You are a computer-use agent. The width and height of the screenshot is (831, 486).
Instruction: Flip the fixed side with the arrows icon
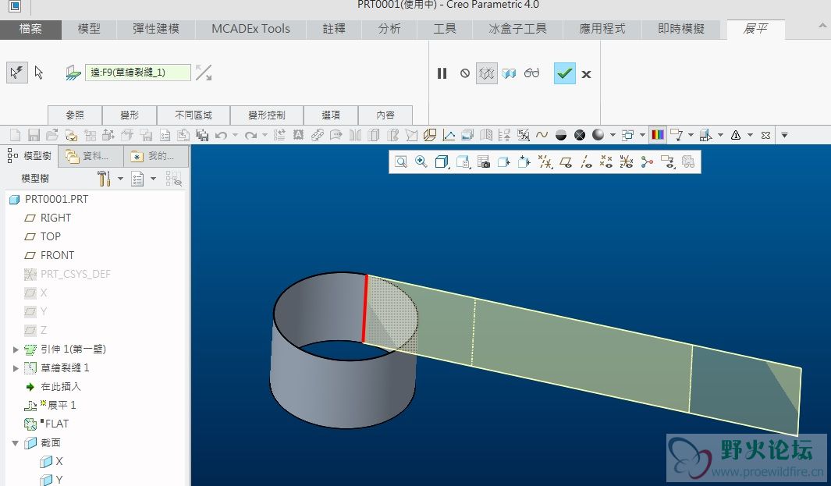coord(204,73)
